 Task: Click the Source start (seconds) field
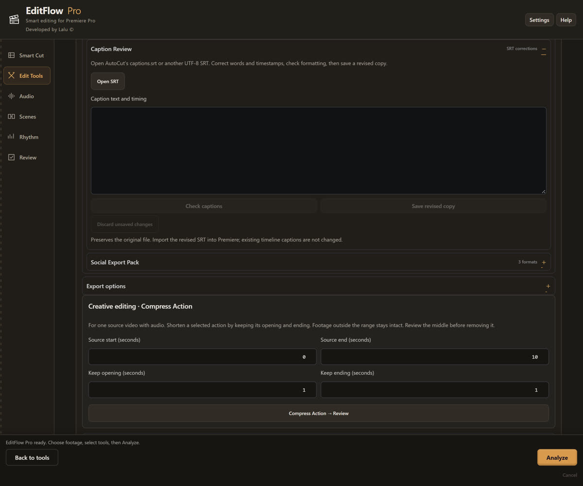pyautogui.click(x=203, y=357)
